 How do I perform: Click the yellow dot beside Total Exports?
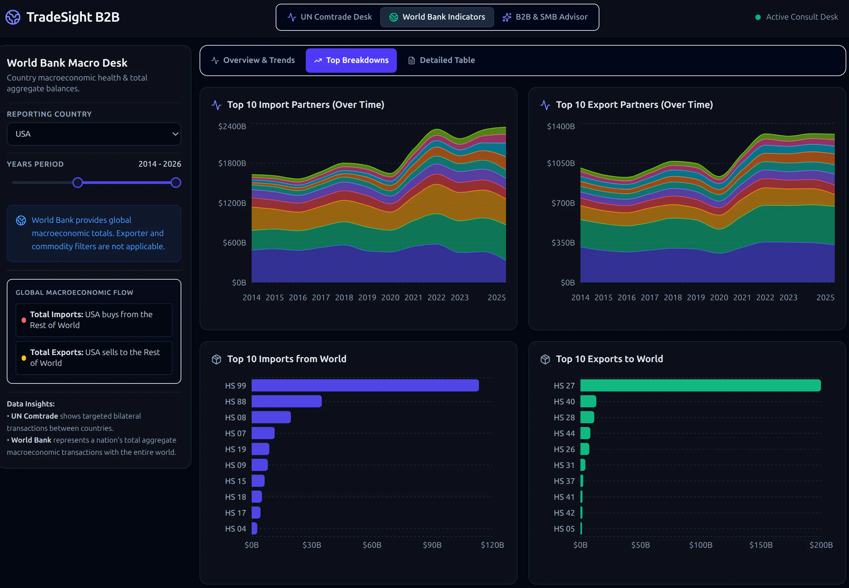tap(24, 358)
